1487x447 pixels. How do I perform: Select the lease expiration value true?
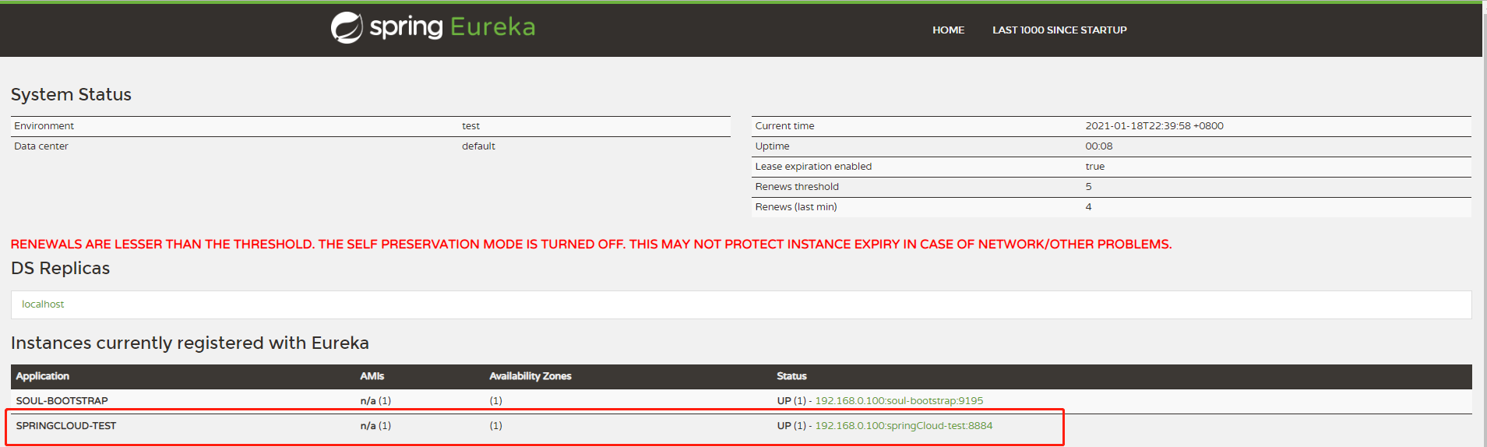[1094, 167]
